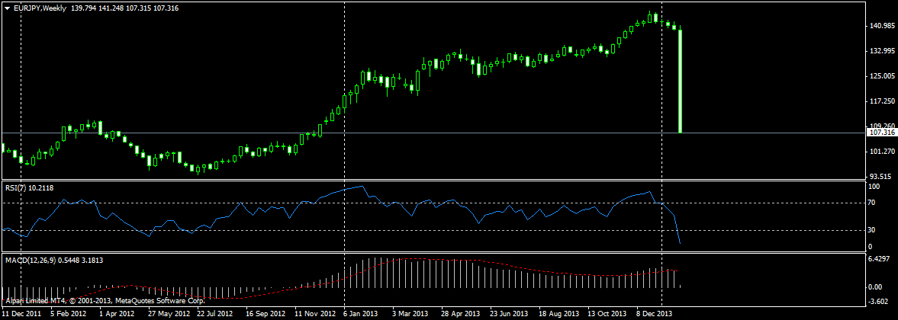
Task: Click the 6 Jan 2013 date label
Action: 362,314
